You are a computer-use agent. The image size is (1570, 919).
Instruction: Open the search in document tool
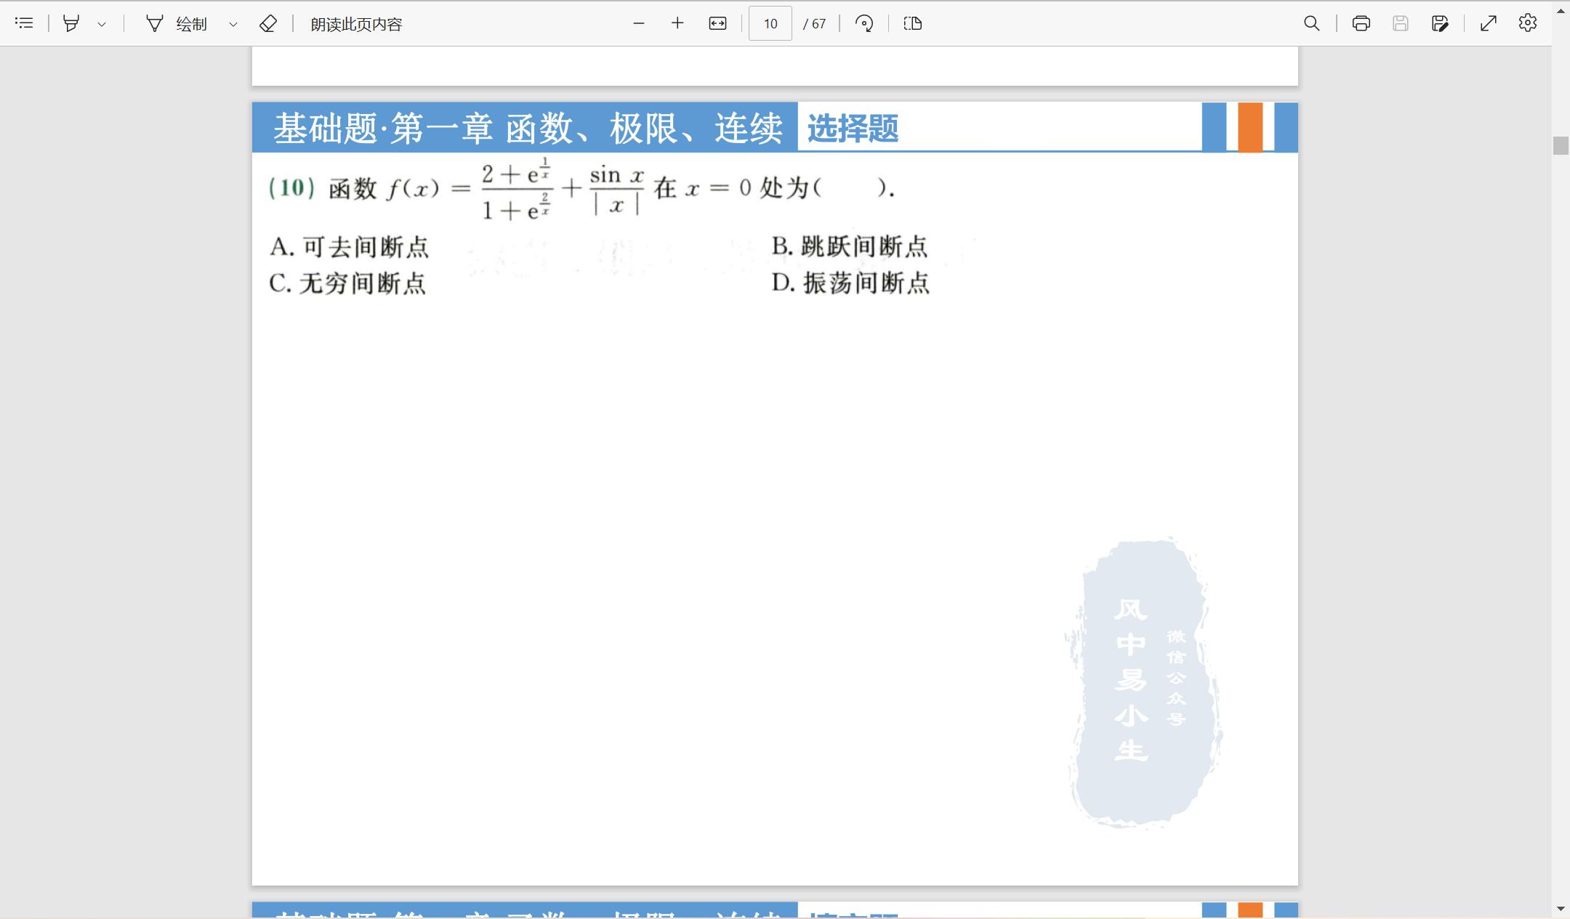click(x=1311, y=23)
